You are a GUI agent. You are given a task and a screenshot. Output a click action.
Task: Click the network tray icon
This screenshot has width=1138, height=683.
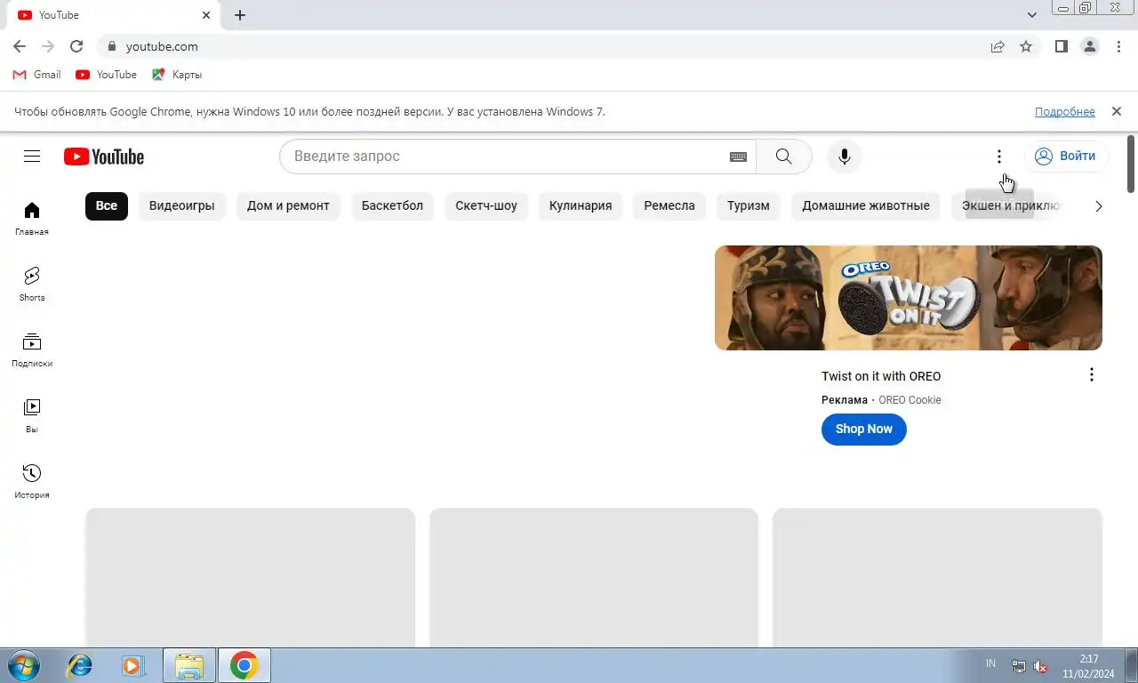point(1019,666)
